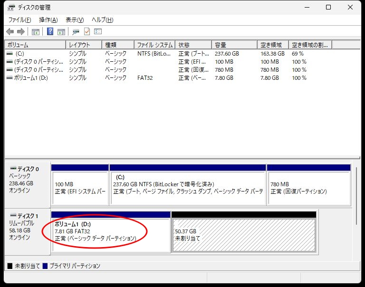
Task: Open the 操作(A) menu
Action: click(48, 20)
